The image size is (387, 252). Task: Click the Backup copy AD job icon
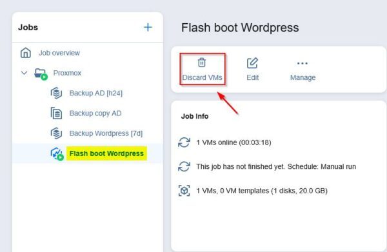click(x=56, y=113)
